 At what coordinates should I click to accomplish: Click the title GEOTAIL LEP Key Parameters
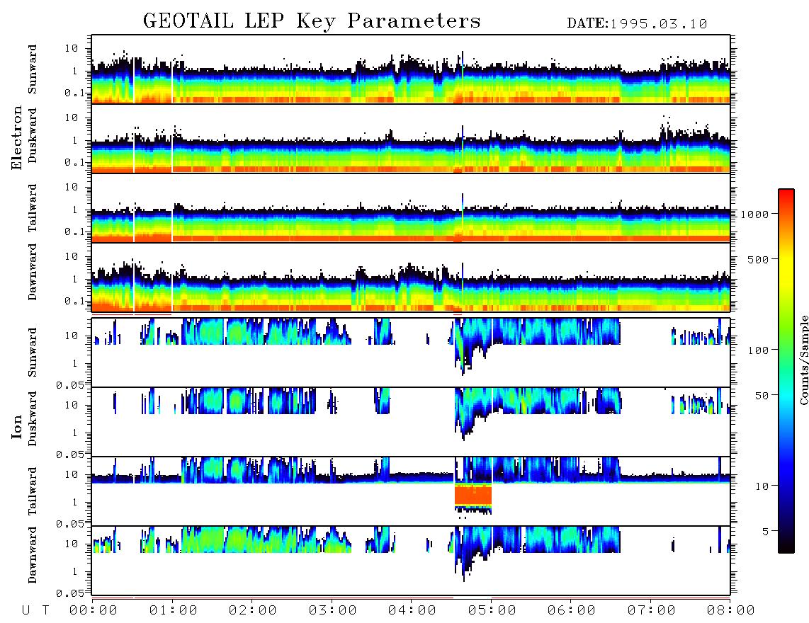point(312,22)
